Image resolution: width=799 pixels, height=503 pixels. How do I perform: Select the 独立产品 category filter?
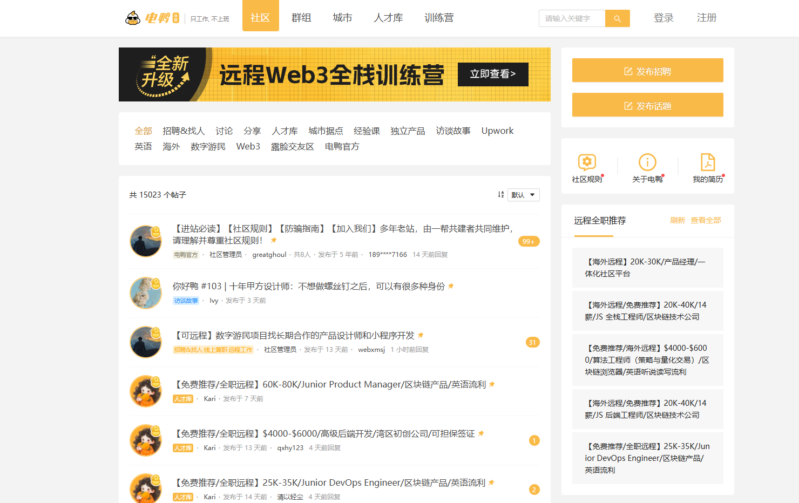[x=408, y=131]
